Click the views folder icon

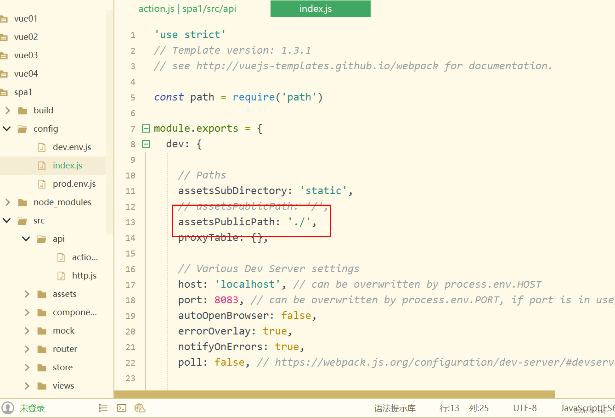click(x=42, y=386)
